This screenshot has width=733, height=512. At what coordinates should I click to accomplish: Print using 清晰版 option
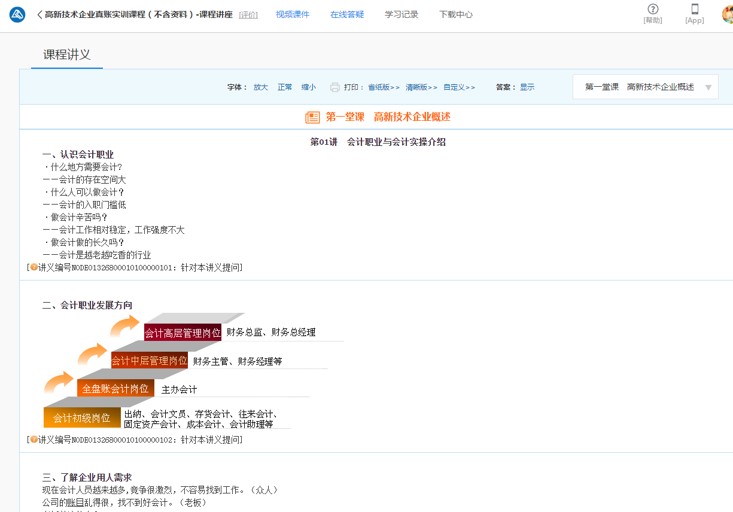point(421,87)
